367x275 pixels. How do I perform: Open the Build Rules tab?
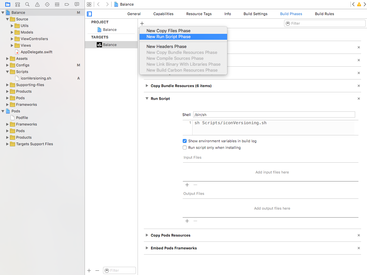click(325, 14)
